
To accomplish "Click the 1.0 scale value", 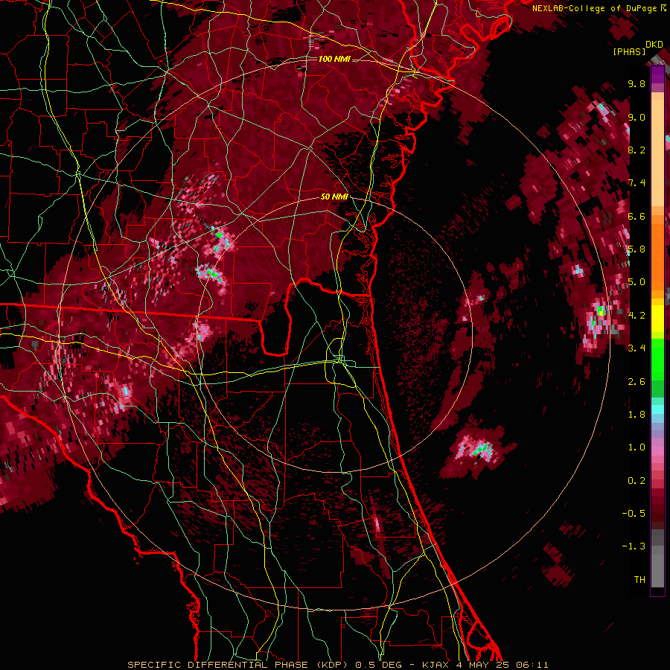I will tap(636, 447).
